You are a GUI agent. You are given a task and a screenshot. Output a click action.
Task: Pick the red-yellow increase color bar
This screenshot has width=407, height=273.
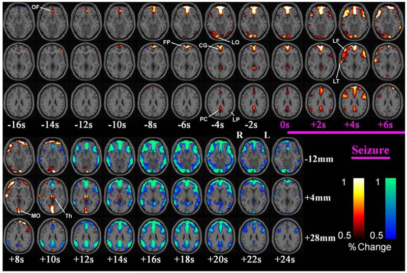[x=359, y=208]
